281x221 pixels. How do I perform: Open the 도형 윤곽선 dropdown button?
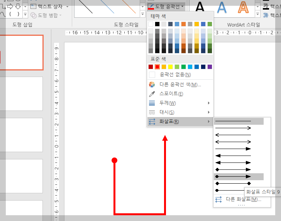click(x=166, y=7)
